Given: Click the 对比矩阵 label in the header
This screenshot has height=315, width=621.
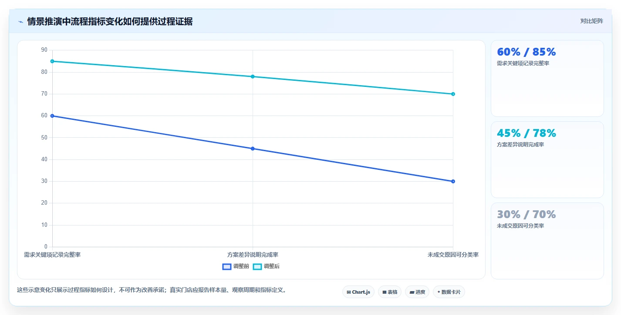Looking at the screenshot, I should tap(591, 21).
